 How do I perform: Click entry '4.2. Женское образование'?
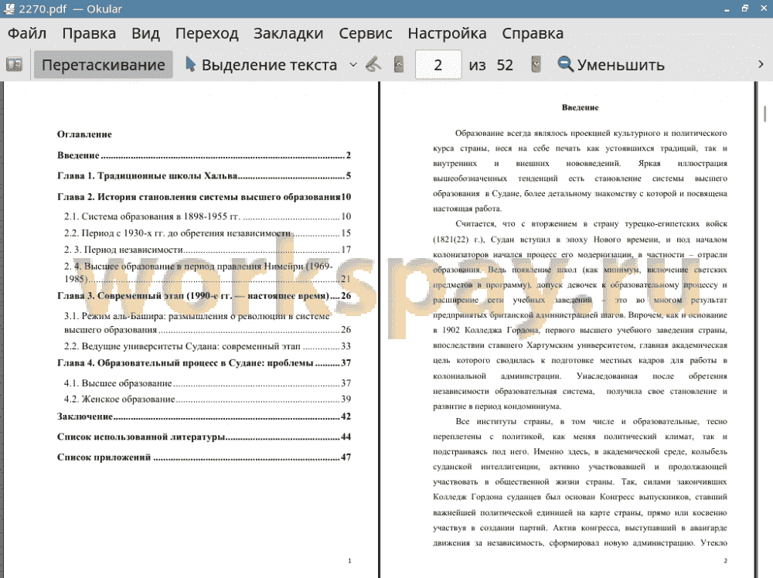(207, 399)
